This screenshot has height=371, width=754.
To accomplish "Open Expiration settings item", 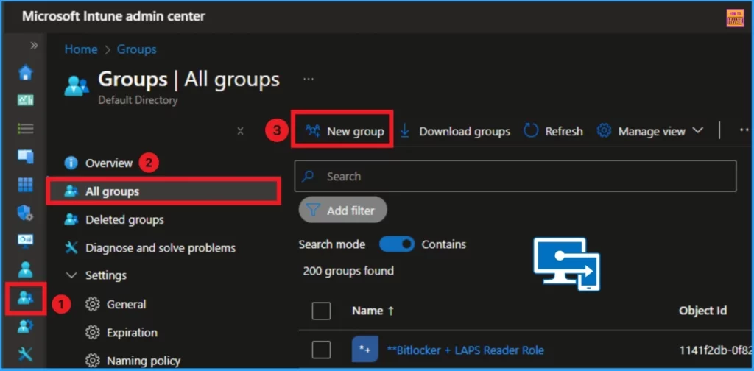I will (x=132, y=333).
